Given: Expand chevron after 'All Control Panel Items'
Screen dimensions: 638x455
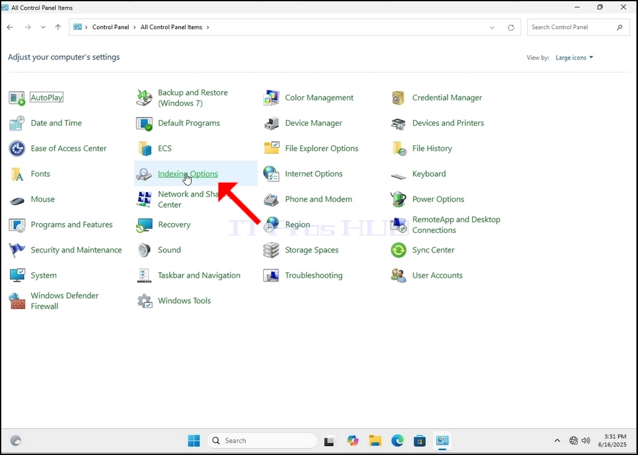Looking at the screenshot, I should [x=208, y=27].
